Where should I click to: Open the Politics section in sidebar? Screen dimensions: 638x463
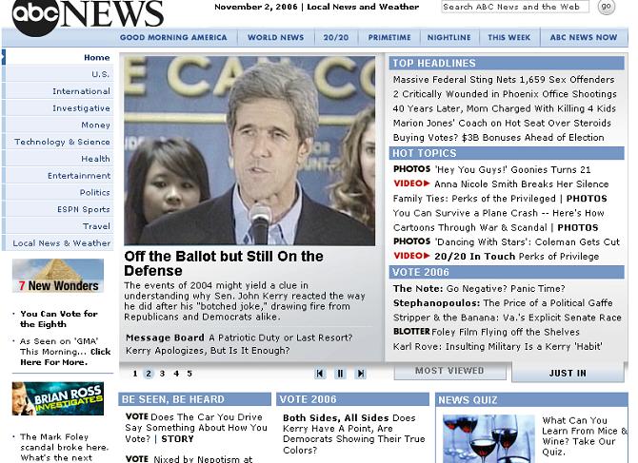coord(59,192)
